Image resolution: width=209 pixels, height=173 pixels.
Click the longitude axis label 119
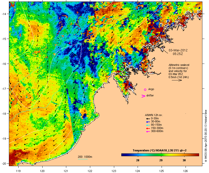coord(18,171)
